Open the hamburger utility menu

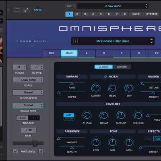17,10
